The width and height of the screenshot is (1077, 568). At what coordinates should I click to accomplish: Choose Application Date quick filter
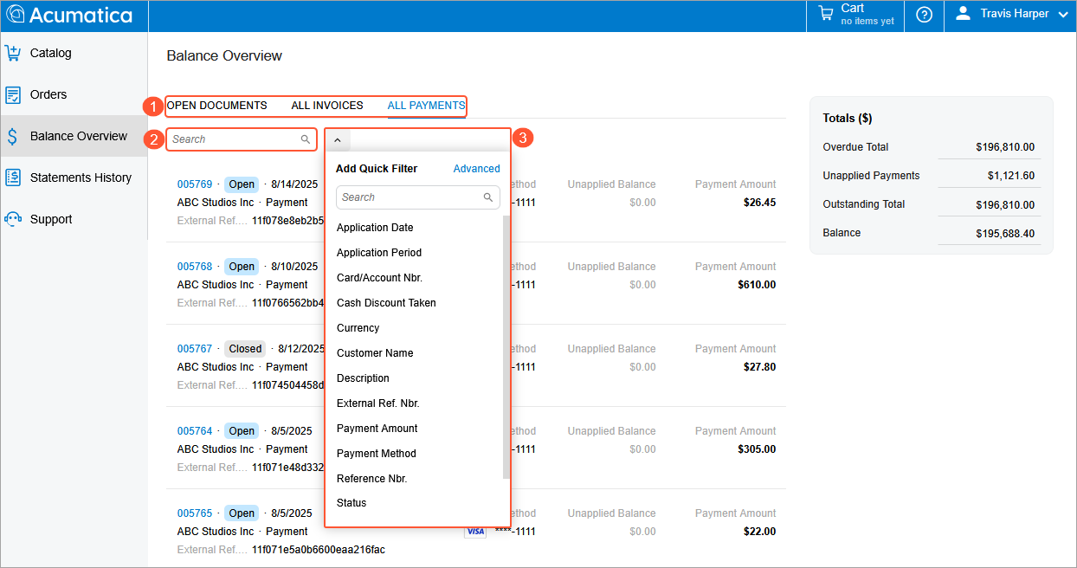tap(375, 228)
